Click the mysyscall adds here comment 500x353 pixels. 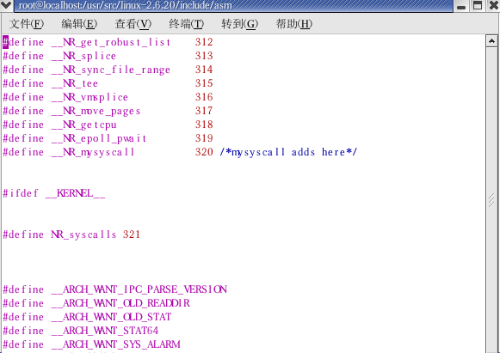click(288, 152)
